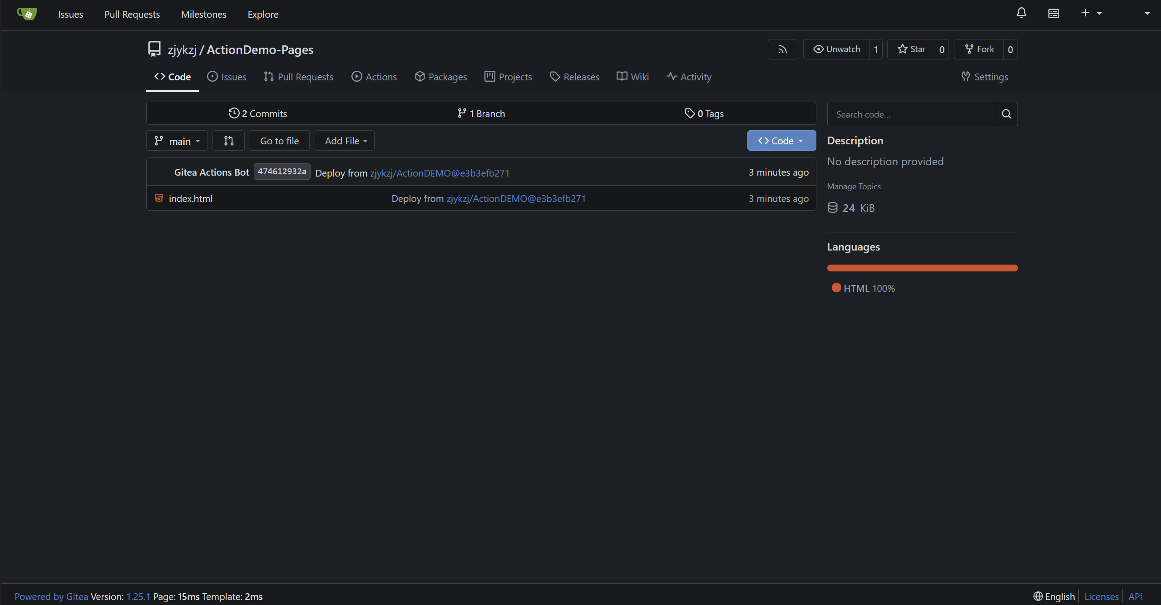Click the search code magnifier icon
This screenshot has height=605, width=1161.
pyautogui.click(x=1006, y=114)
